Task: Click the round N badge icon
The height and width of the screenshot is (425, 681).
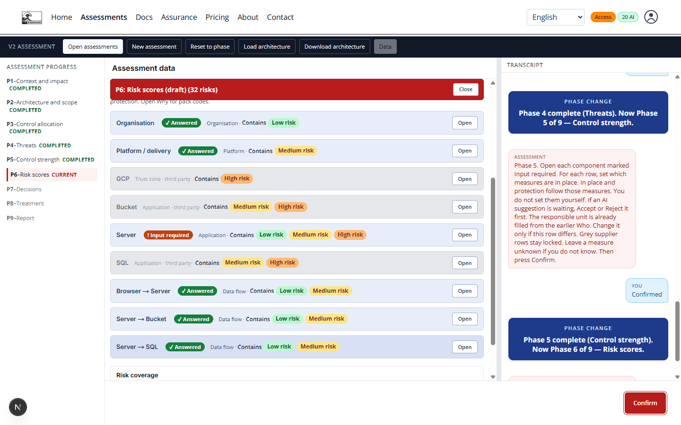Action: click(18, 407)
